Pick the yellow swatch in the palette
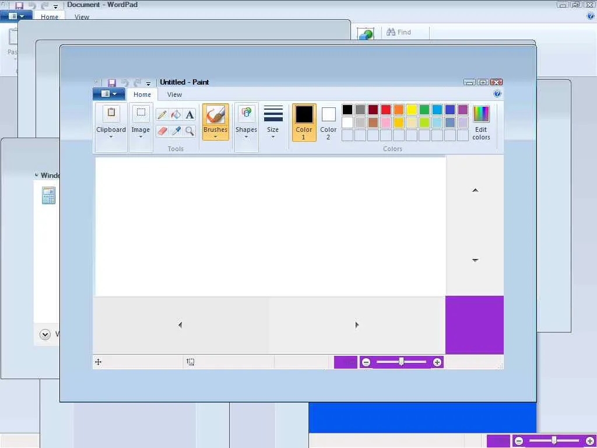Image resolution: width=597 pixels, height=448 pixels. (x=412, y=110)
